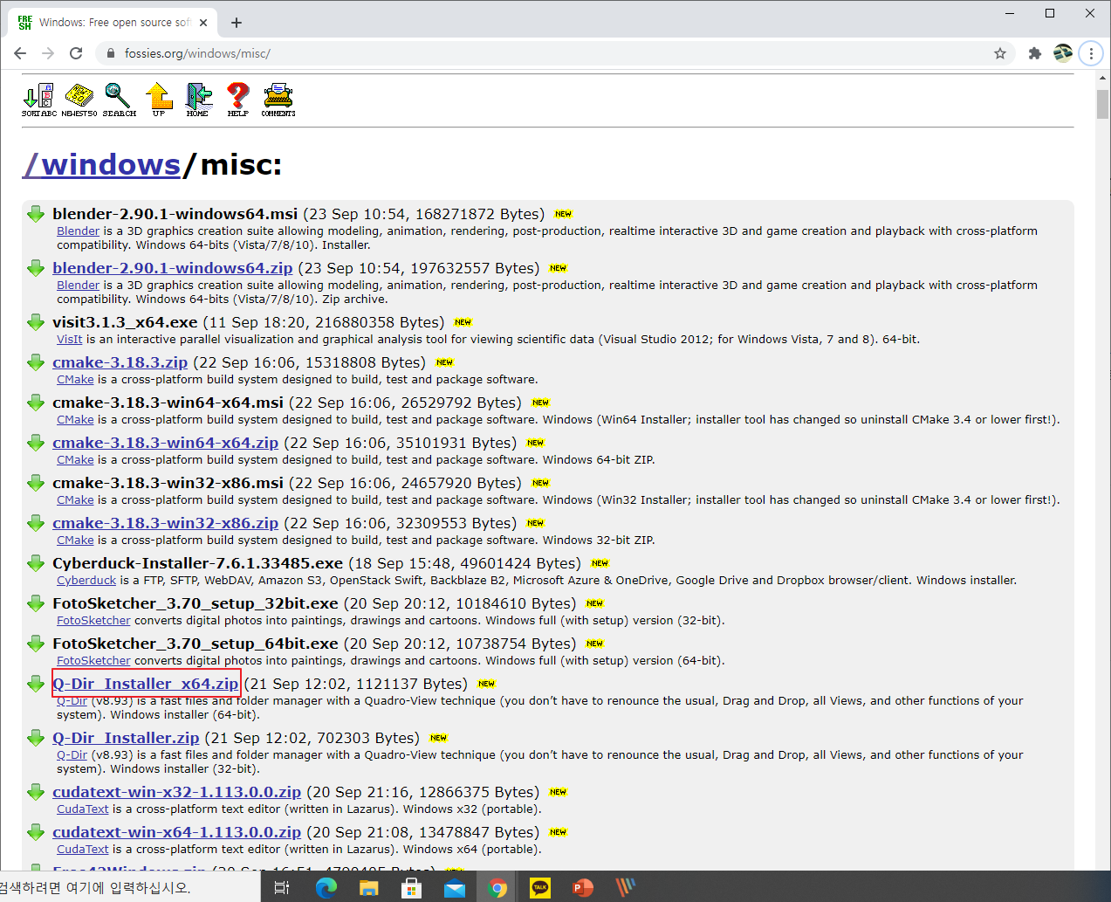Open cudatext-win-x32-1.113.0.0.zip link
This screenshot has width=1111, height=902.
click(176, 792)
